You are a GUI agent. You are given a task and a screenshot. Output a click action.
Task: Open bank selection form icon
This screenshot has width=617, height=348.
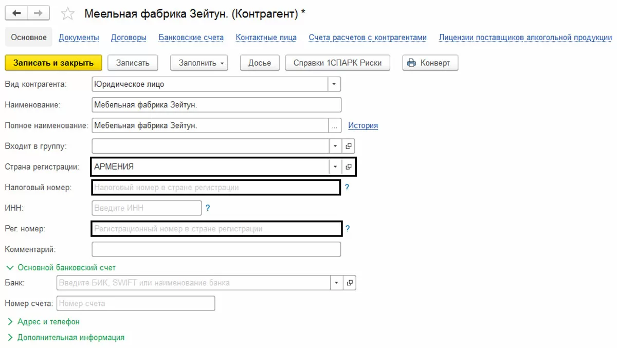[x=350, y=283]
